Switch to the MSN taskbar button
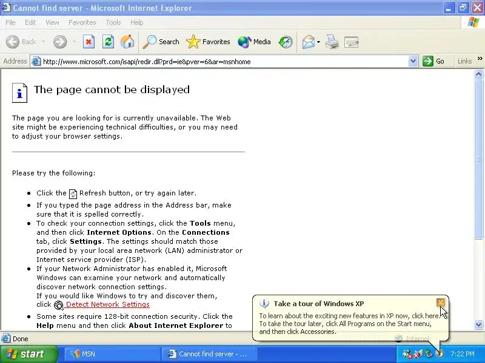This screenshot has height=363, width=485. point(112,354)
